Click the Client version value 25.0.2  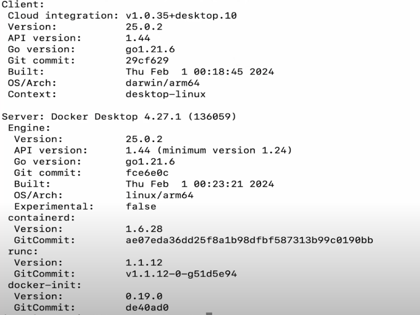[x=144, y=27]
